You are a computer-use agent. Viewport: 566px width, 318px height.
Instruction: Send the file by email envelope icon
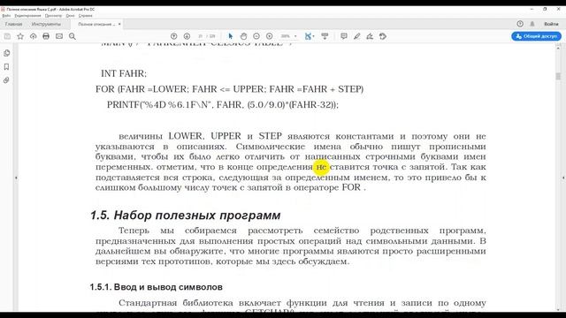59,36
